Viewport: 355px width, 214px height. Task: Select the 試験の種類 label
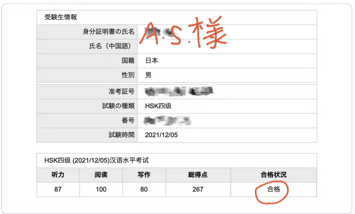[x=116, y=106]
